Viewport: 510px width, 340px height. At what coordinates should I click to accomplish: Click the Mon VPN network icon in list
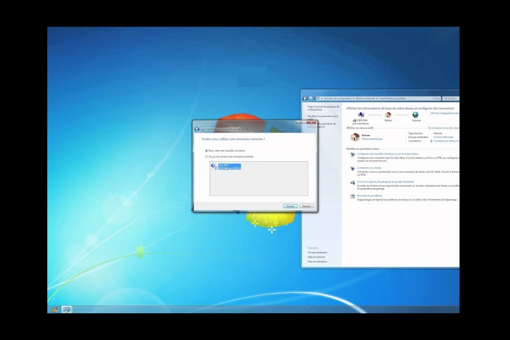[214, 167]
